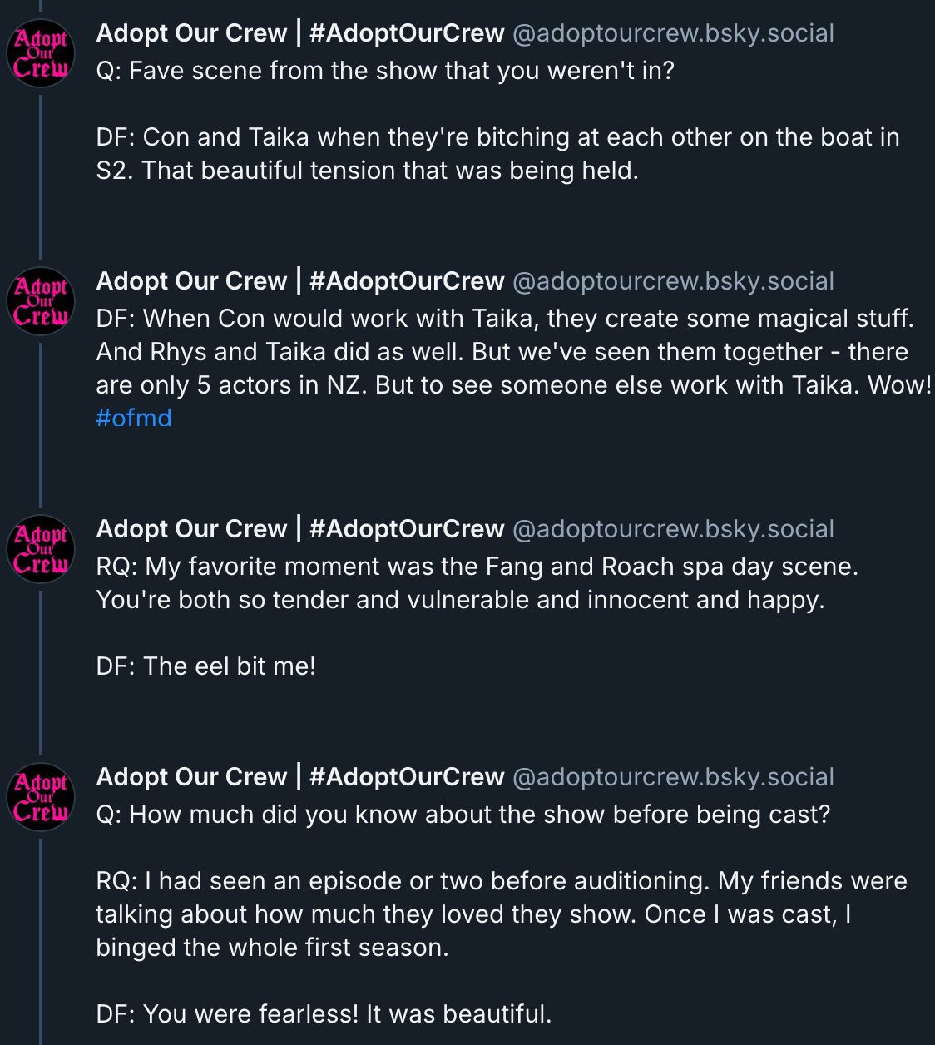Open the handle on the spa day post
This screenshot has height=1045, width=935.
coord(673,529)
